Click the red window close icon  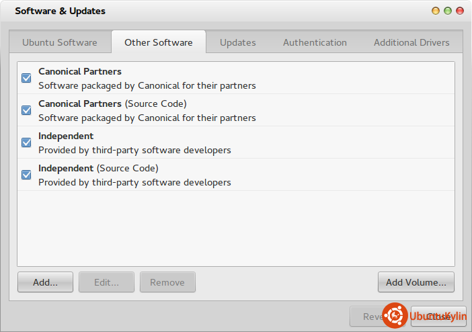click(x=460, y=11)
